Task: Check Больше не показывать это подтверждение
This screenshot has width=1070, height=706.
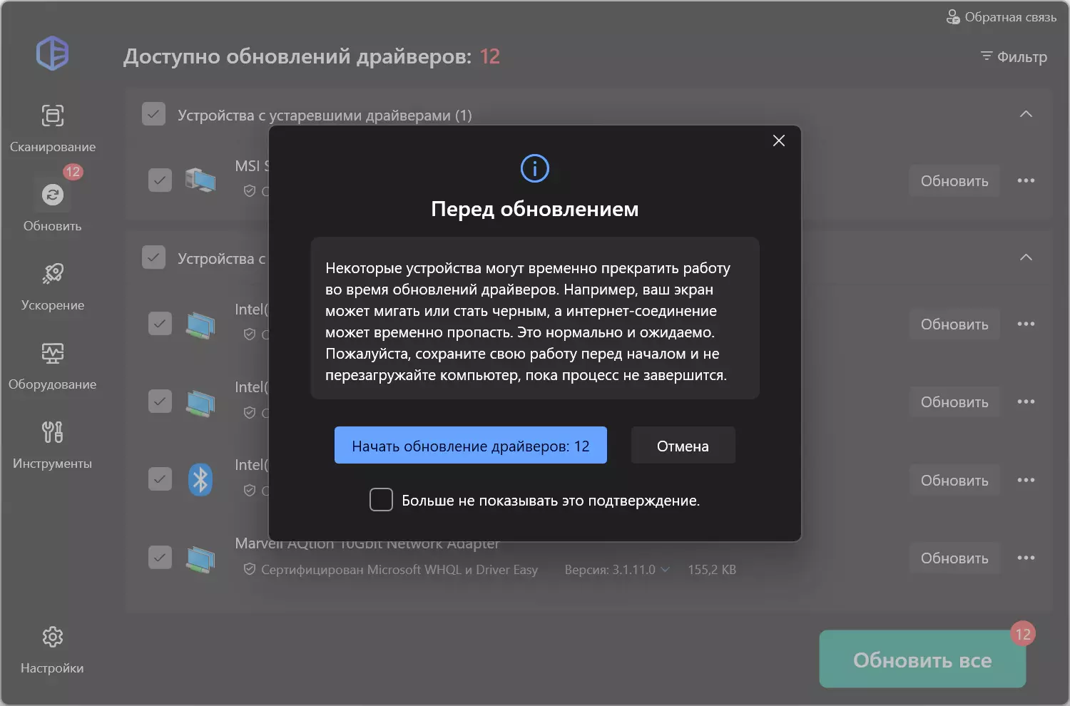Action: [x=381, y=500]
